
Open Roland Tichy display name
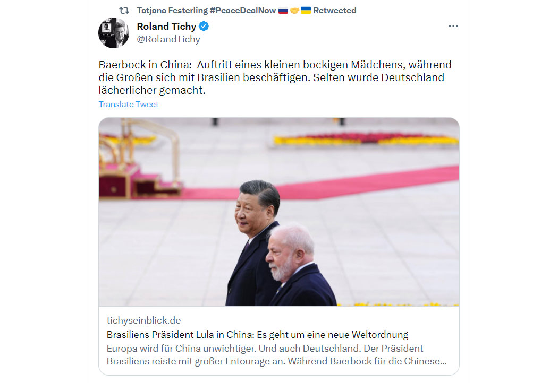click(166, 27)
